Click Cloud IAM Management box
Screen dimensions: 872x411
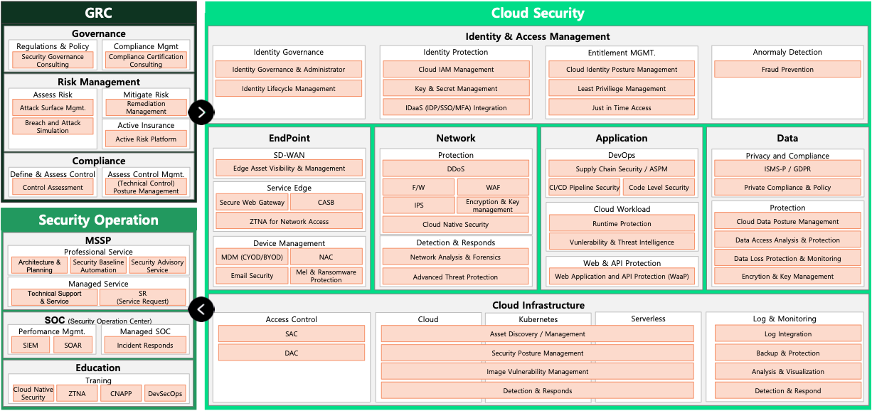(x=456, y=70)
